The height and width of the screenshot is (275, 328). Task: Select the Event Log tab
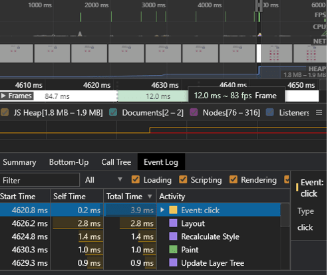pyautogui.click(x=161, y=162)
